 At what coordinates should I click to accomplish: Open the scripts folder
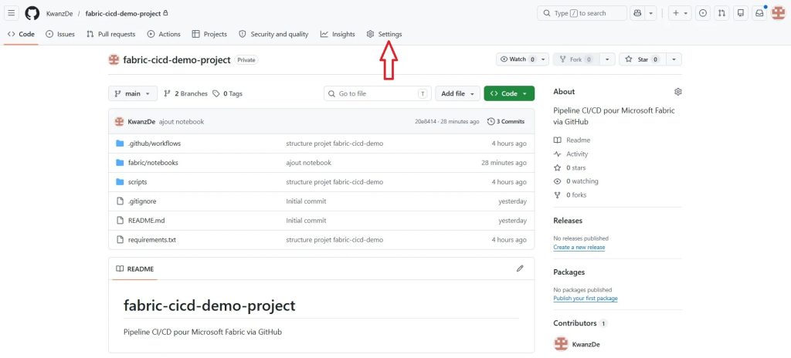click(x=137, y=182)
